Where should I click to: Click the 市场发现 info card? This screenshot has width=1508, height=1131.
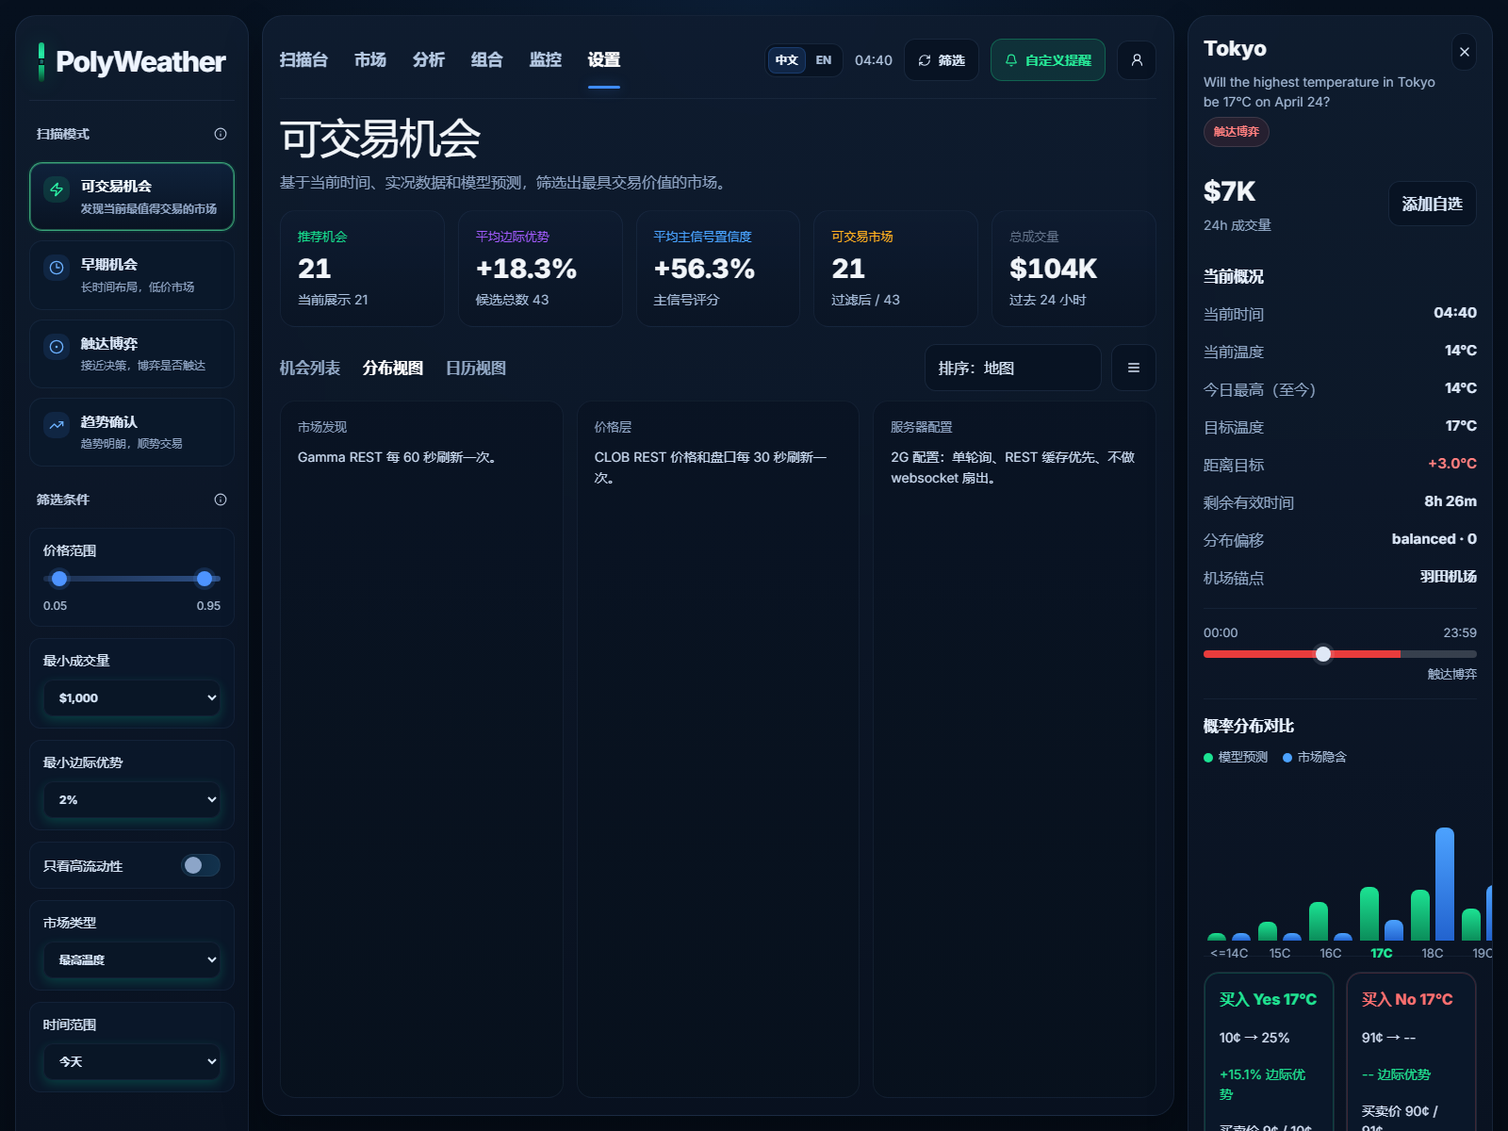click(421, 749)
